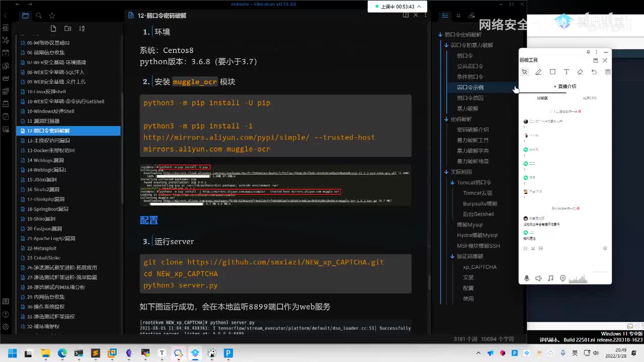Select the pen tool in drawing board
644x362 pixels.
click(x=538, y=72)
